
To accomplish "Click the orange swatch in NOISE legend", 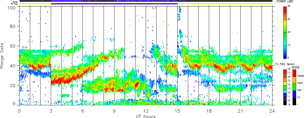I will pos(294,80).
